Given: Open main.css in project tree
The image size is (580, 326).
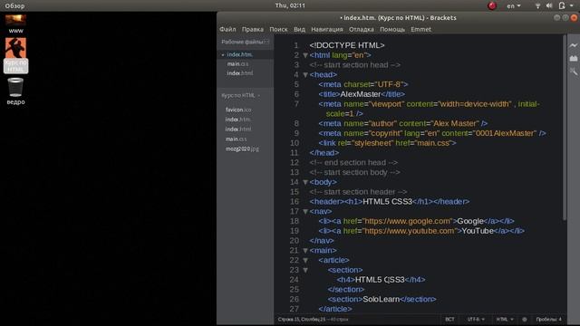Looking at the screenshot, I should tap(236, 139).
